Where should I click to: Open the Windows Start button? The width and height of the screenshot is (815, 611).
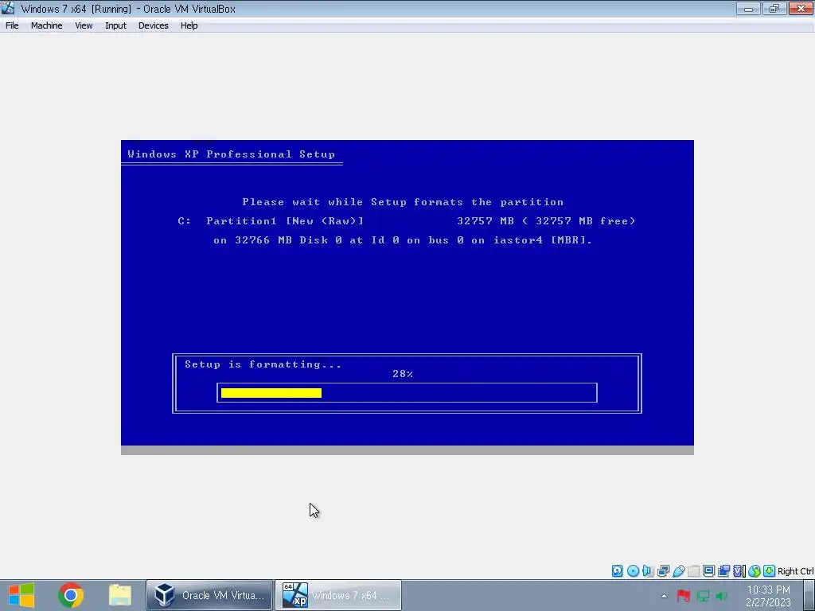(x=21, y=595)
